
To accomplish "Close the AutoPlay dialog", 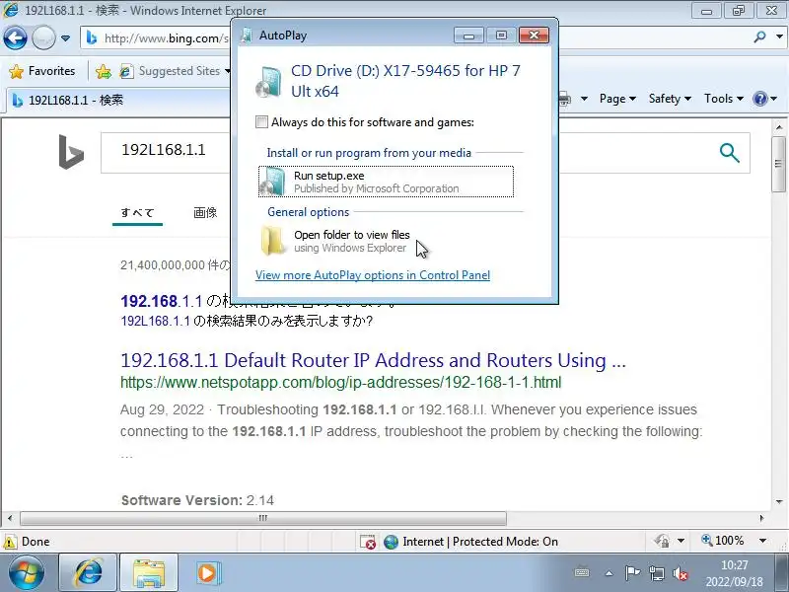I will [534, 35].
